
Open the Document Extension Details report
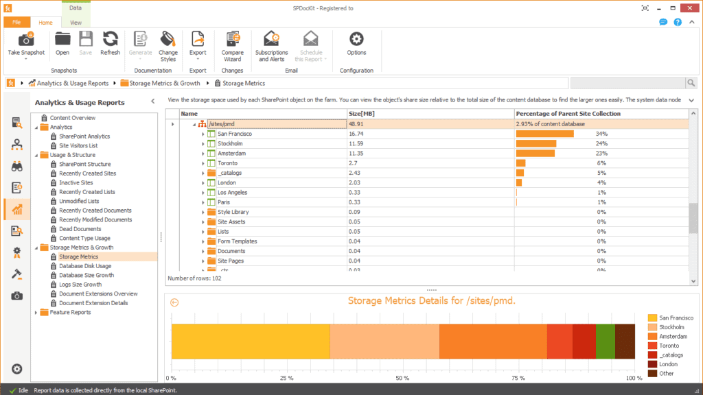point(93,303)
